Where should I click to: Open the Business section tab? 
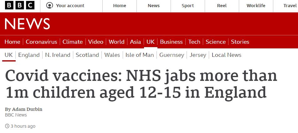click(171, 42)
